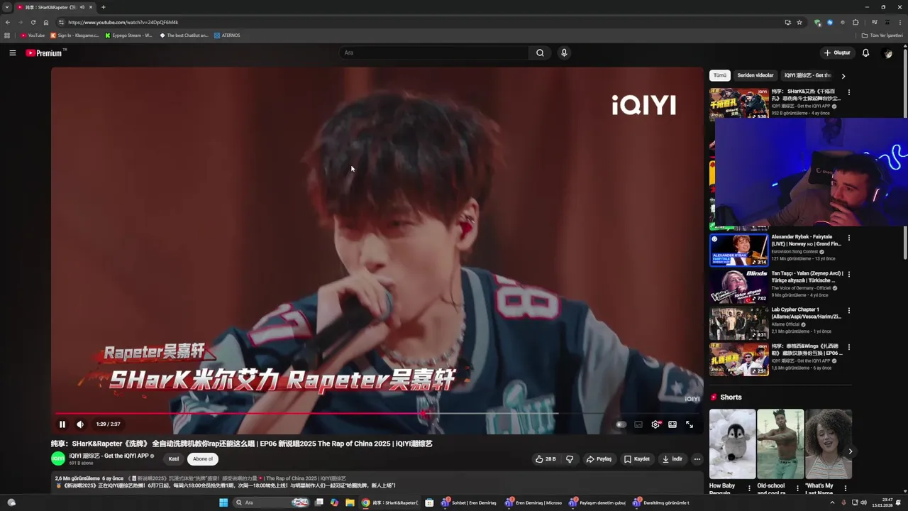908x511 pixels.
Task: Go back in the browser
Action: coord(8,22)
